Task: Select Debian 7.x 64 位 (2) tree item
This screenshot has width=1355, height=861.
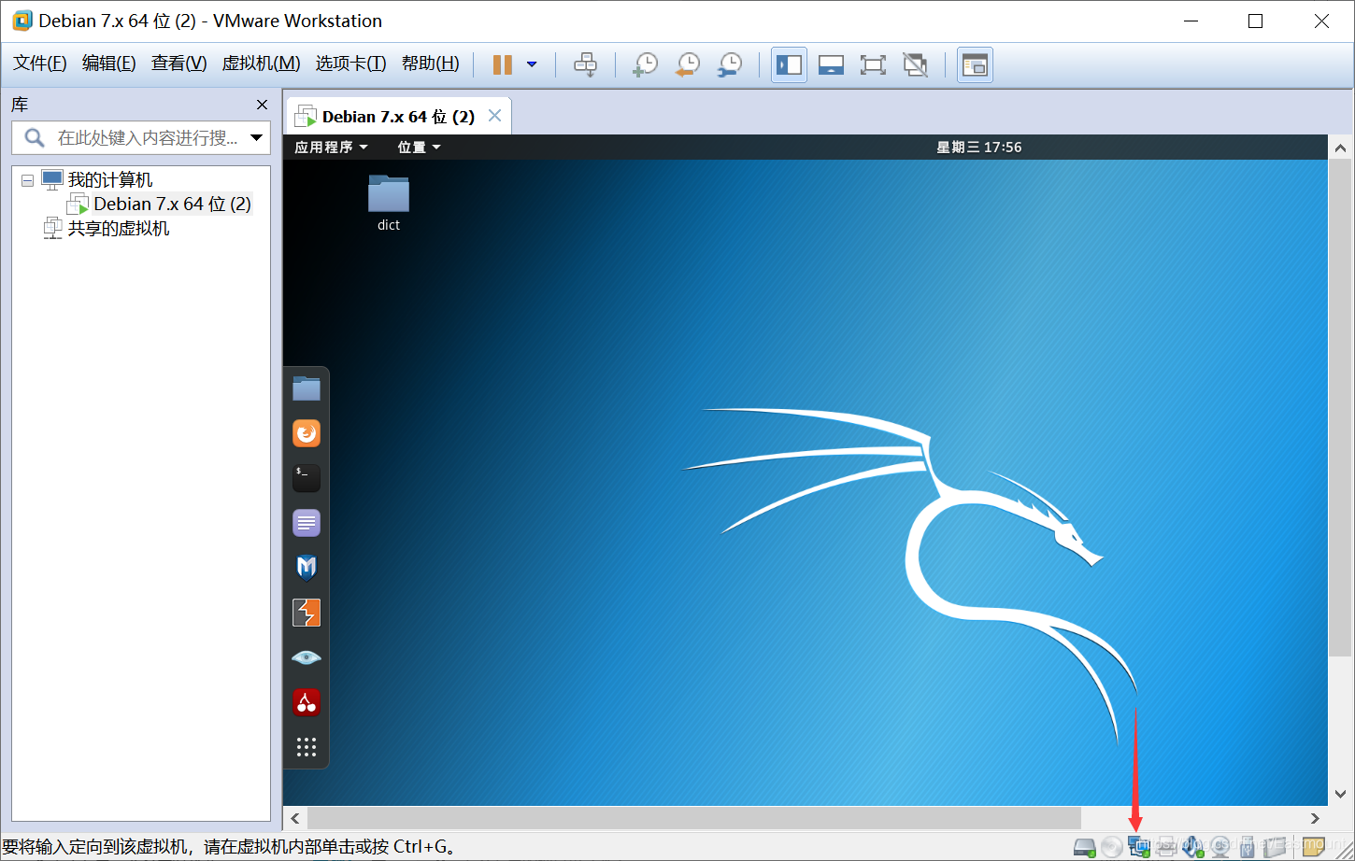Action: [x=172, y=204]
